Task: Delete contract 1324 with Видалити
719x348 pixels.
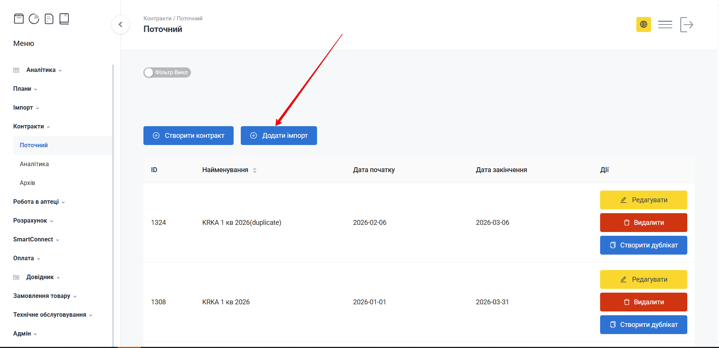Action: (x=643, y=223)
